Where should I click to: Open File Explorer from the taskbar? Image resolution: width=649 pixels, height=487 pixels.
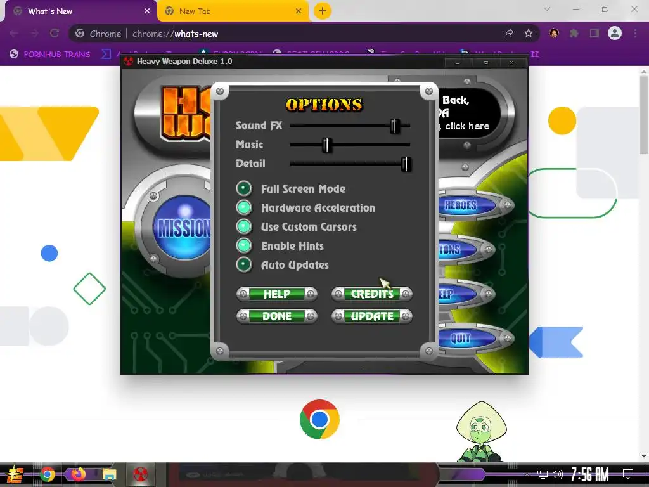click(109, 474)
